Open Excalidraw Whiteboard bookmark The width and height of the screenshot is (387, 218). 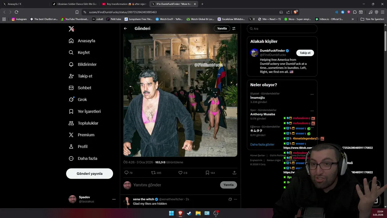231,19
